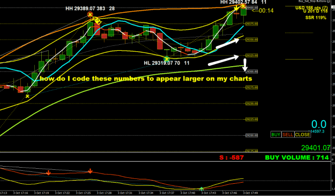Click the circled X marker under HH 29402.57
This screenshot has width=335, height=196.
click(x=243, y=6)
